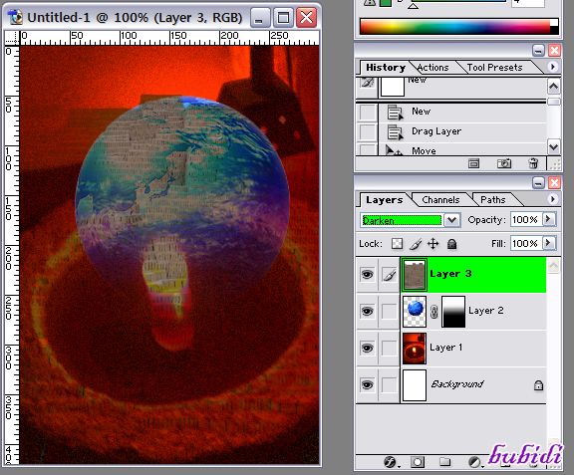The height and width of the screenshot is (475, 574).
Task: Select the Background layer row
Action: tap(473, 384)
